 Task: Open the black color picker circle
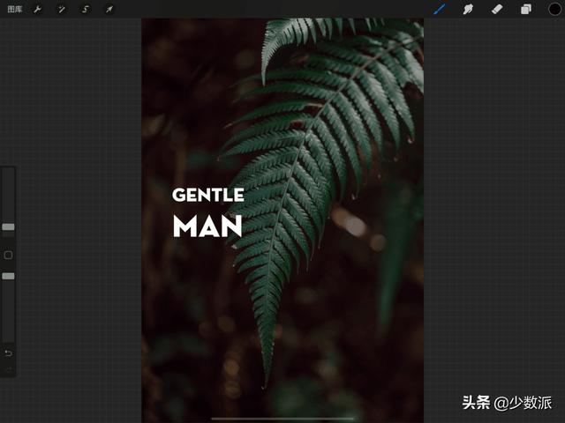pos(554,9)
